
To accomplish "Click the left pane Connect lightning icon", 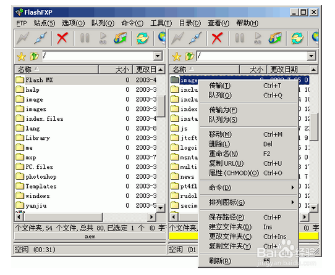I will tap(23, 38).
